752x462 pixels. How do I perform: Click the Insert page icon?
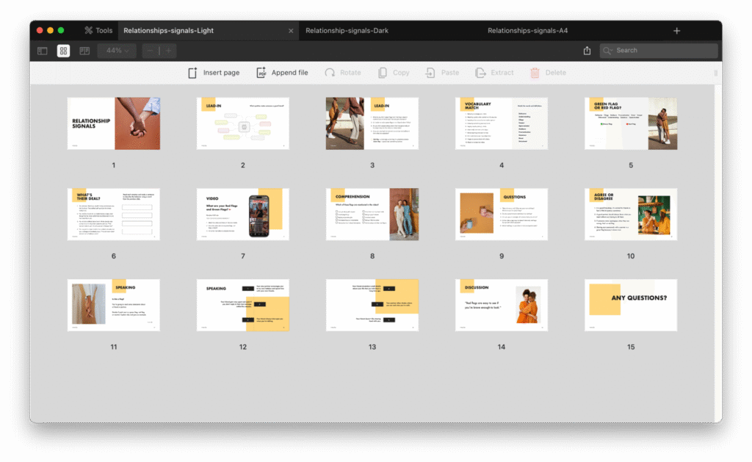[x=193, y=73]
